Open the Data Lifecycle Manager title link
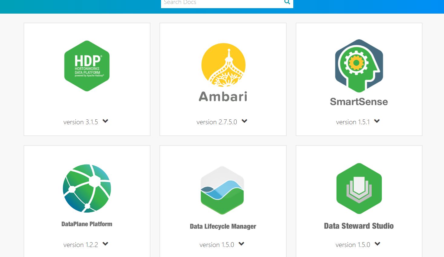 click(223, 226)
